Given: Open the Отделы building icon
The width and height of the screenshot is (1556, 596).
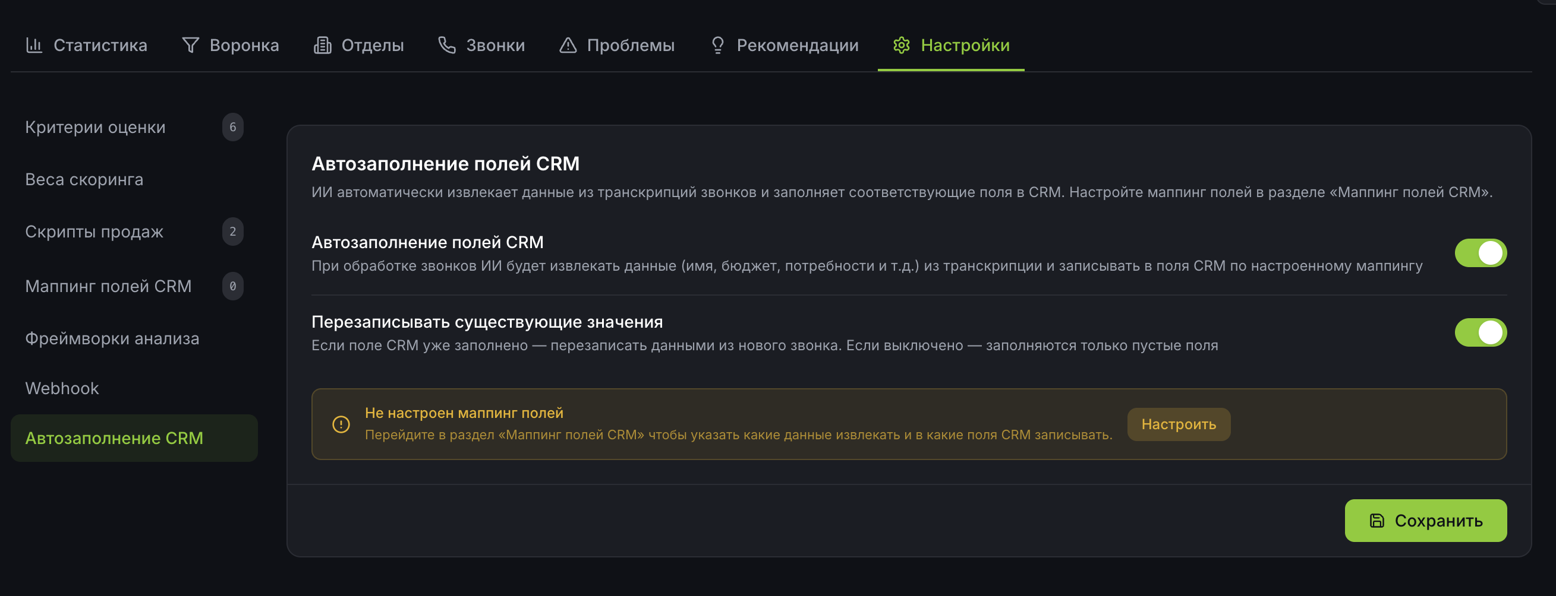Looking at the screenshot, I should coord(323,45).
